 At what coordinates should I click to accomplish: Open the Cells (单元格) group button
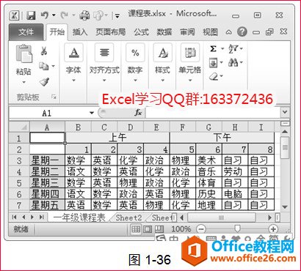(190, 63)
